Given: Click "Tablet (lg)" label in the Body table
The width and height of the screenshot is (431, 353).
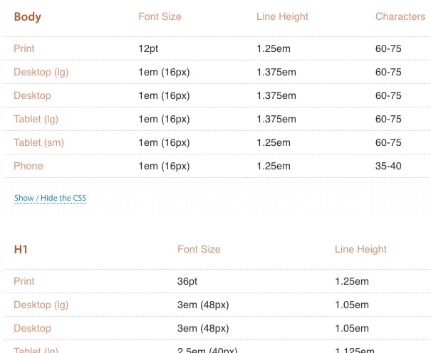Looking at the screenshot, I should coord(38,119).
